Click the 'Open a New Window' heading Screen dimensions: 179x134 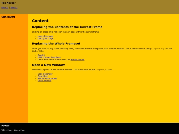pyautogui.click(x=48, y=65)
